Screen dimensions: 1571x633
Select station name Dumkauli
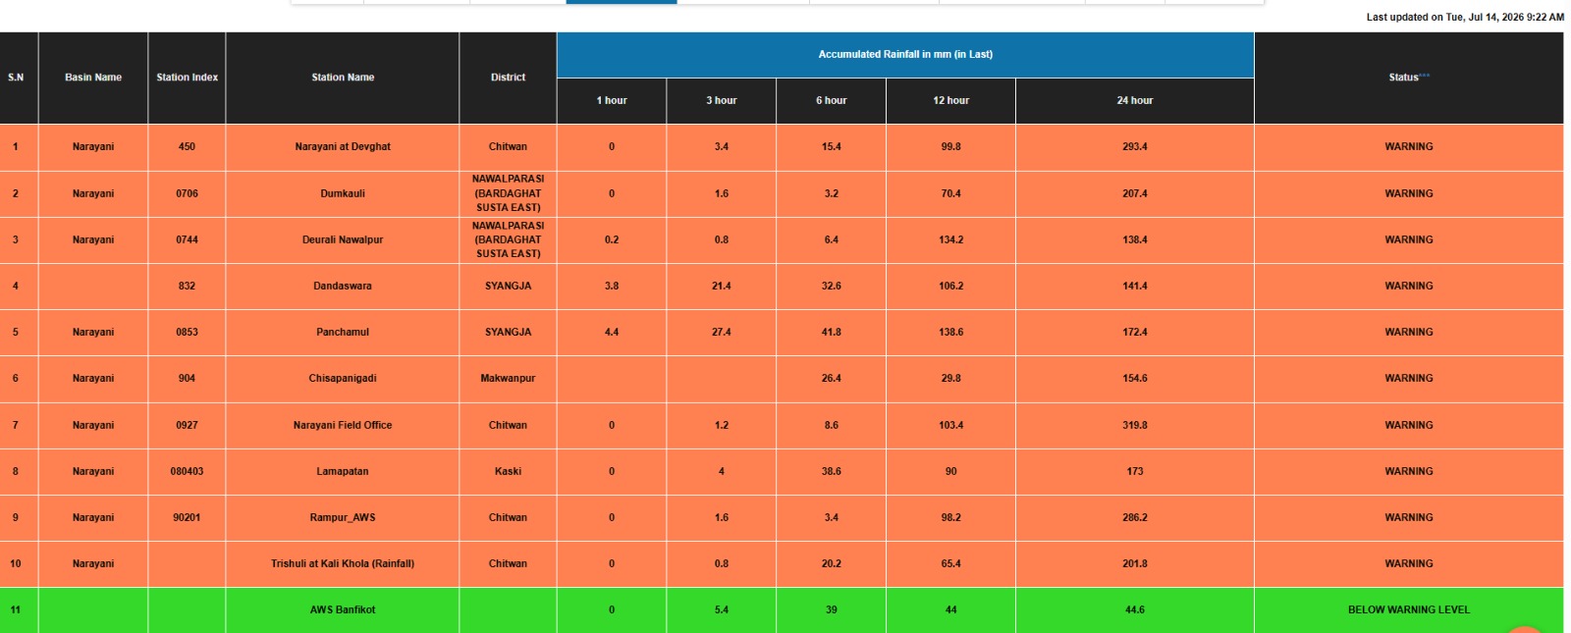343,194
